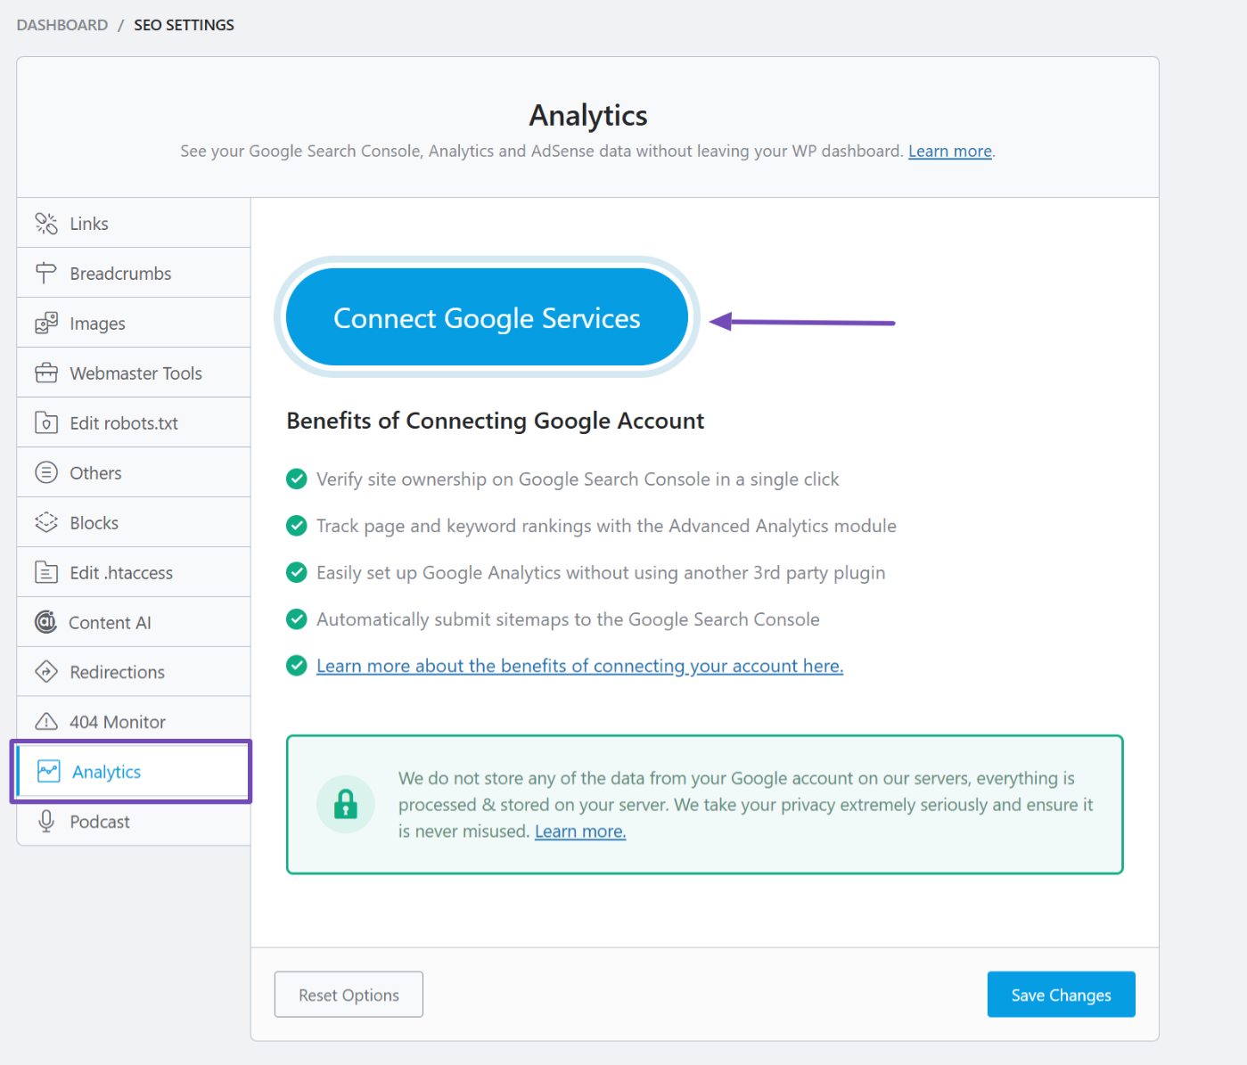Click 'We do not store any of the data' notice text
Image resolution: width=1247 pixels, height=1065 pixels.
click(745, 804)
